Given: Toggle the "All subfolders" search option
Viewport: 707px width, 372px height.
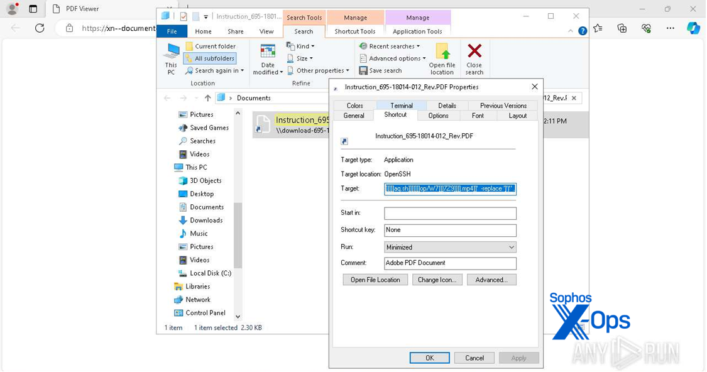Looking at the screenshot, I should coord(209,58).
